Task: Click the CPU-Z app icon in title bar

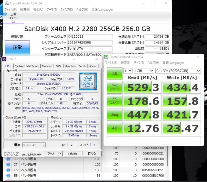Action: coord(4,59)
